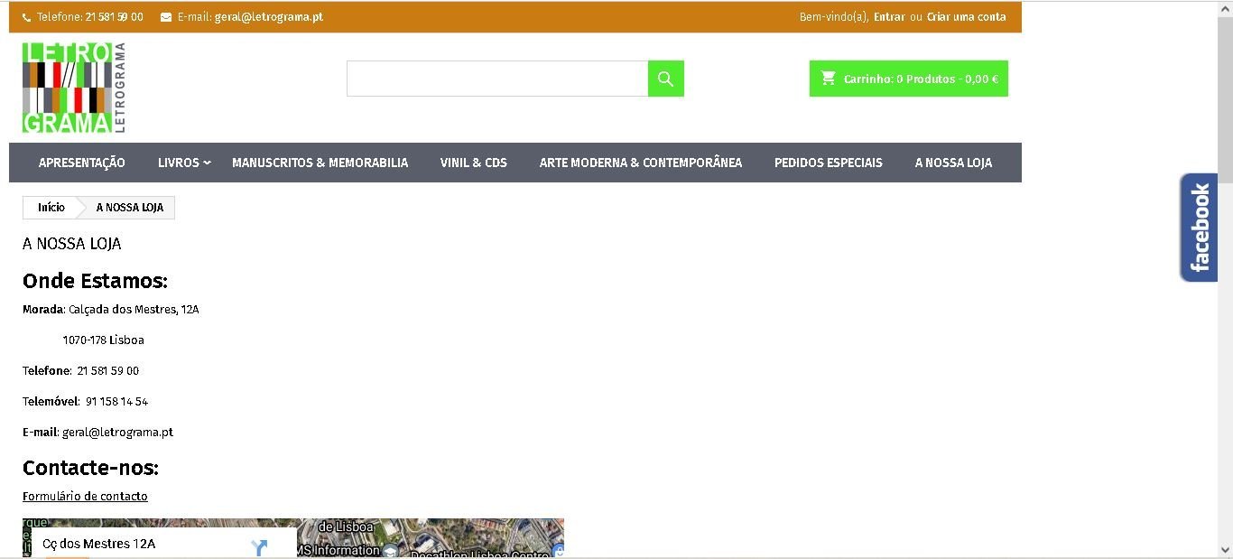This screenshot has width=1233, height=559.
Task: Go to Início breadcrumb
Action: click(x=51, y=208)
